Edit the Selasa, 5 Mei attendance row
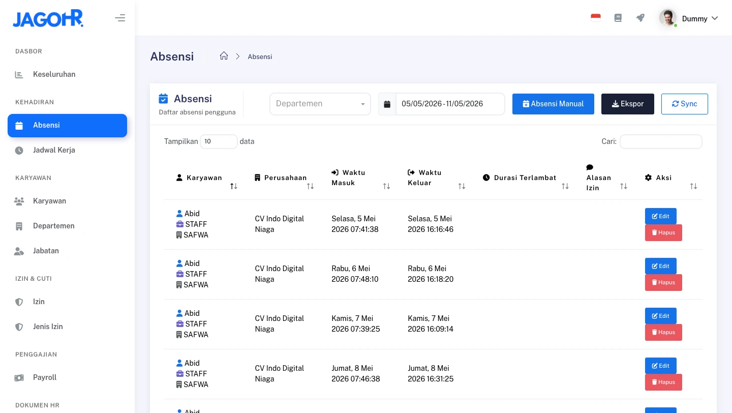 [660, 216]
